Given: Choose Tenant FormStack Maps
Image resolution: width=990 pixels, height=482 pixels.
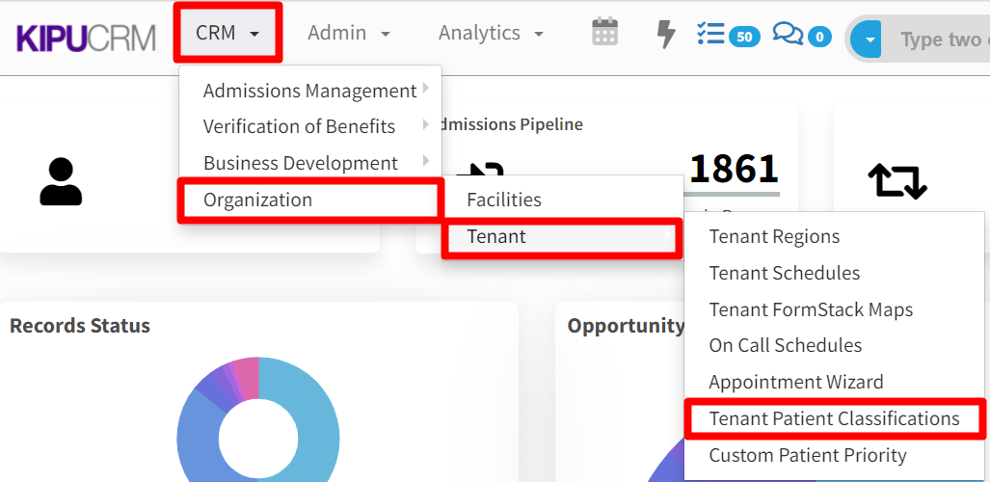Looking at the screenshot, I should (x=834, y=309).
